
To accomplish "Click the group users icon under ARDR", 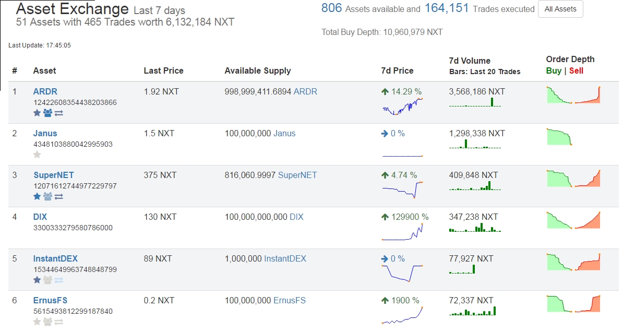I will point(47,113).
